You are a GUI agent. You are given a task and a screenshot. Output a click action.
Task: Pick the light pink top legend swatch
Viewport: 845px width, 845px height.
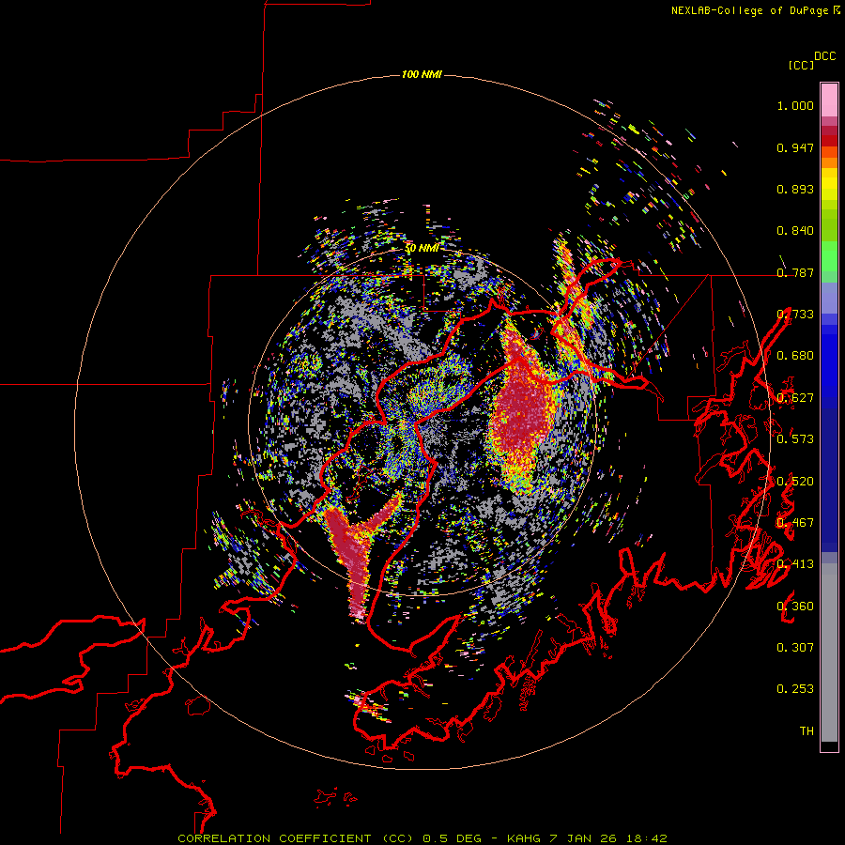tap(829, 100)
